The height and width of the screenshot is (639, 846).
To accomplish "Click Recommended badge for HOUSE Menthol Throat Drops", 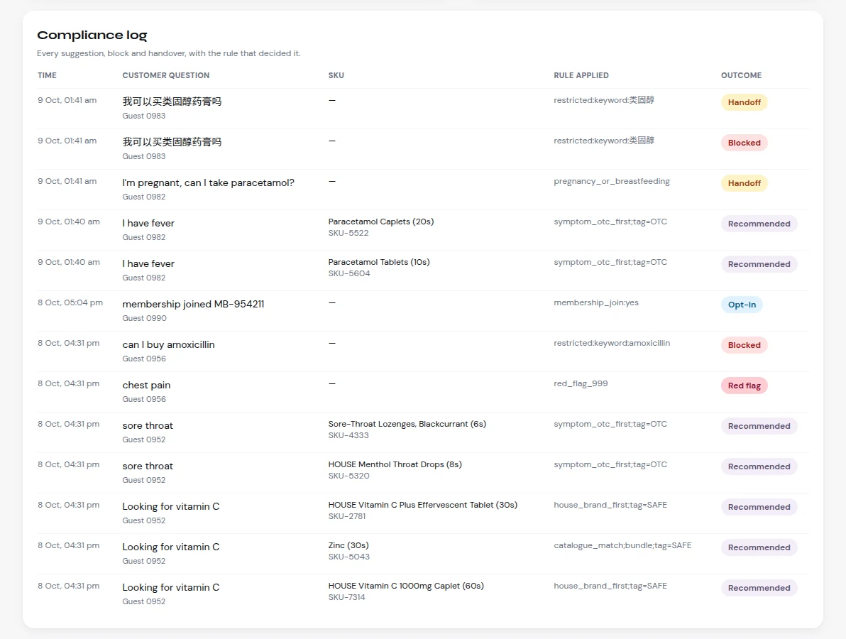I will click(x=759, y=467).
